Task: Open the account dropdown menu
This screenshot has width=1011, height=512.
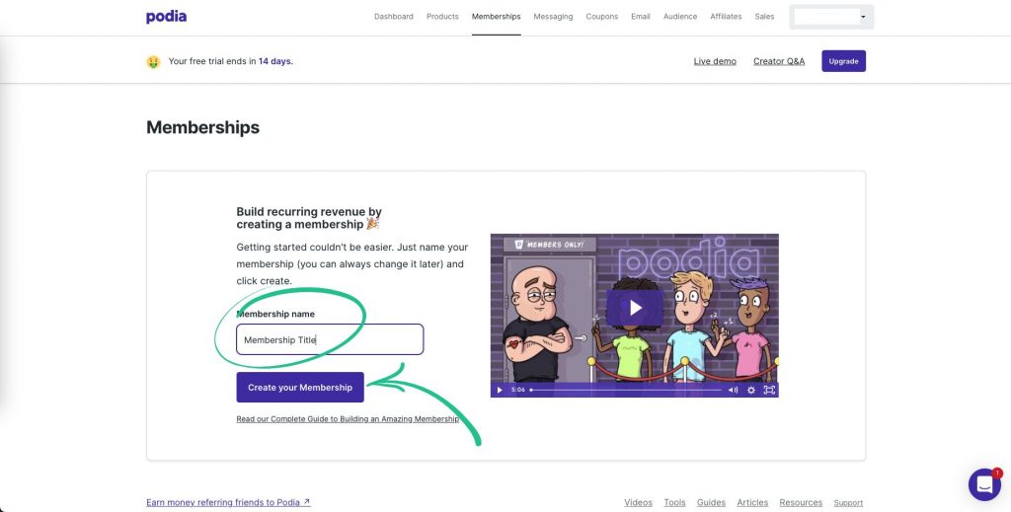Action: (x=831, y=17)
